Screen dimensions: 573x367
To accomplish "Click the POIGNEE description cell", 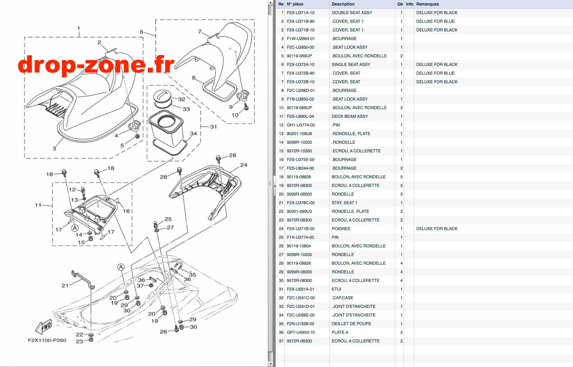I will [341, 229].
